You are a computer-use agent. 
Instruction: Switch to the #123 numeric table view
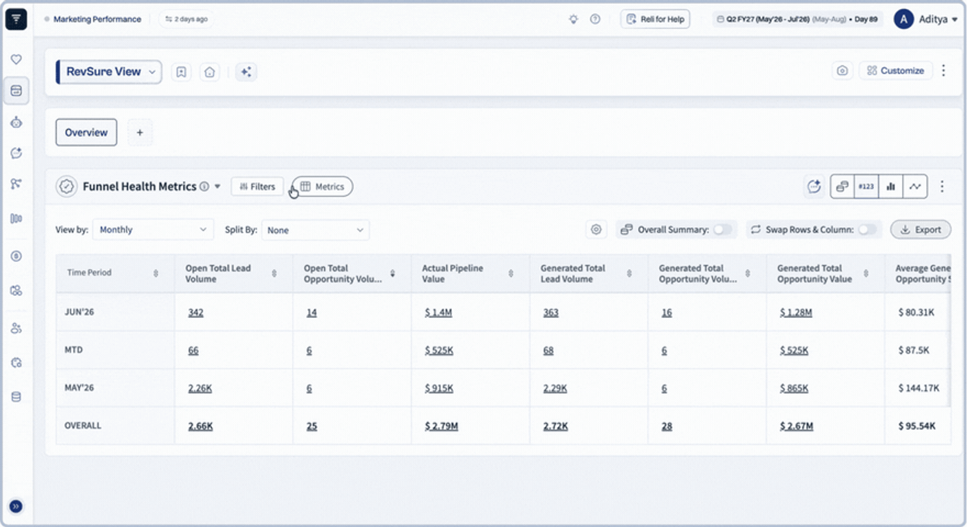(866, 186)
